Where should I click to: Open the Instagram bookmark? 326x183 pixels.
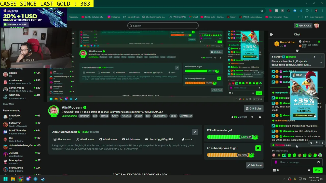tap(114, 17)
